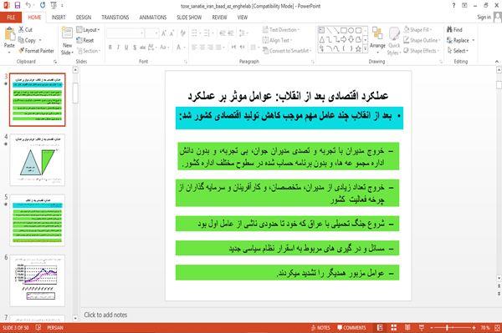Viewport: 502px width, 333px height.
Task: Switch to Reading View
Action: 407,327
